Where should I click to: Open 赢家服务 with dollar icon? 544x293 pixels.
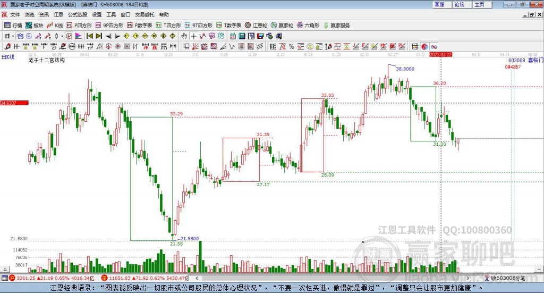coord(337,26)
